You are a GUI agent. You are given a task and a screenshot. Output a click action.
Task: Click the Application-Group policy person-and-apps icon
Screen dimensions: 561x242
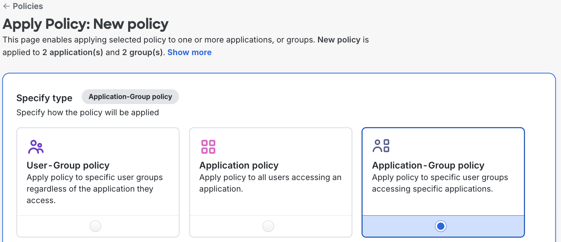(x=381, y=145)
